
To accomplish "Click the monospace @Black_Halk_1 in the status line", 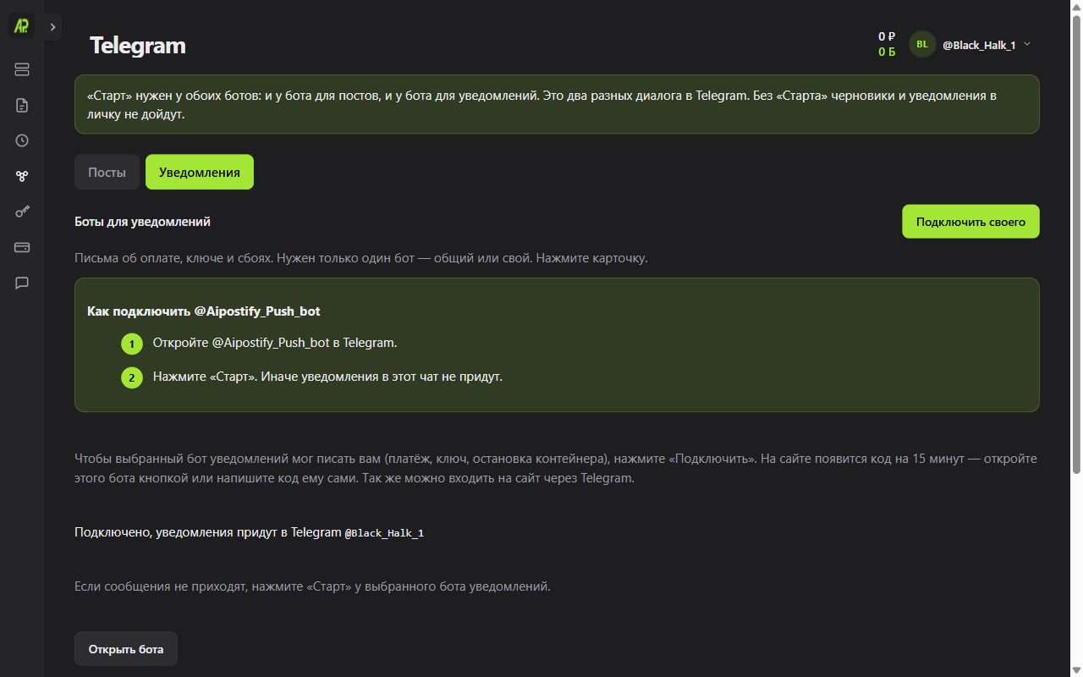I will pos(384,533).
